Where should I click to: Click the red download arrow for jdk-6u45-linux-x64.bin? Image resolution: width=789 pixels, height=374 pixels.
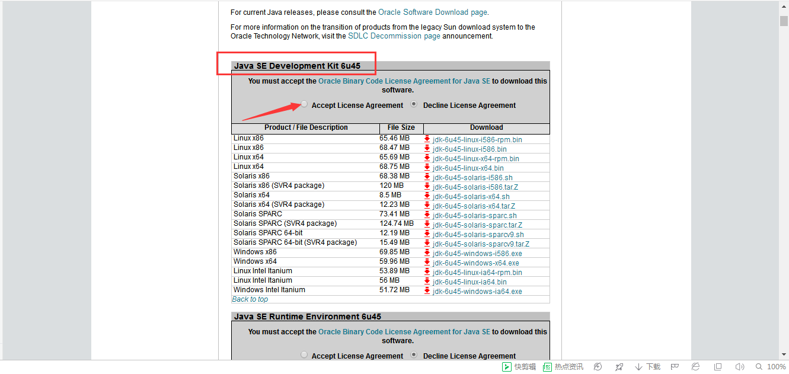[427, 167]
